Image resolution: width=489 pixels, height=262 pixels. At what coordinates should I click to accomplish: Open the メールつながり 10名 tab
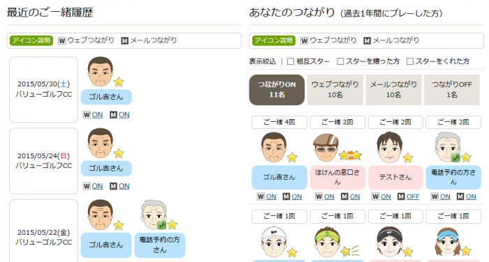(x=393, y=90)
